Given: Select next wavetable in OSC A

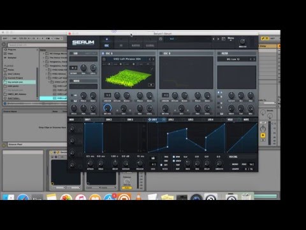Looking at the screenshot, I should 153,59.
